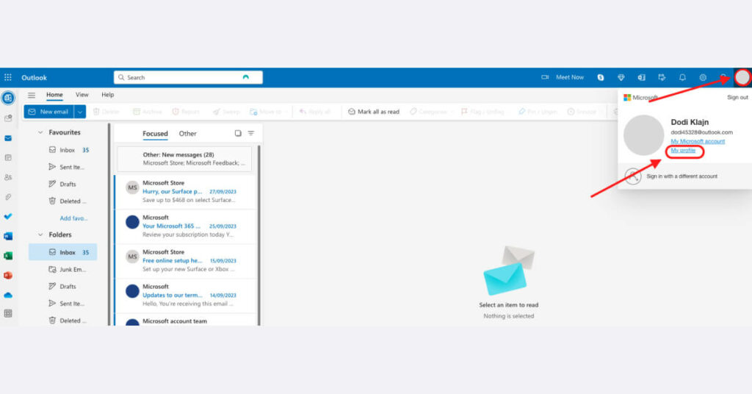Open 'Hurry, our Surface p...' email

(x=186, y=191)
